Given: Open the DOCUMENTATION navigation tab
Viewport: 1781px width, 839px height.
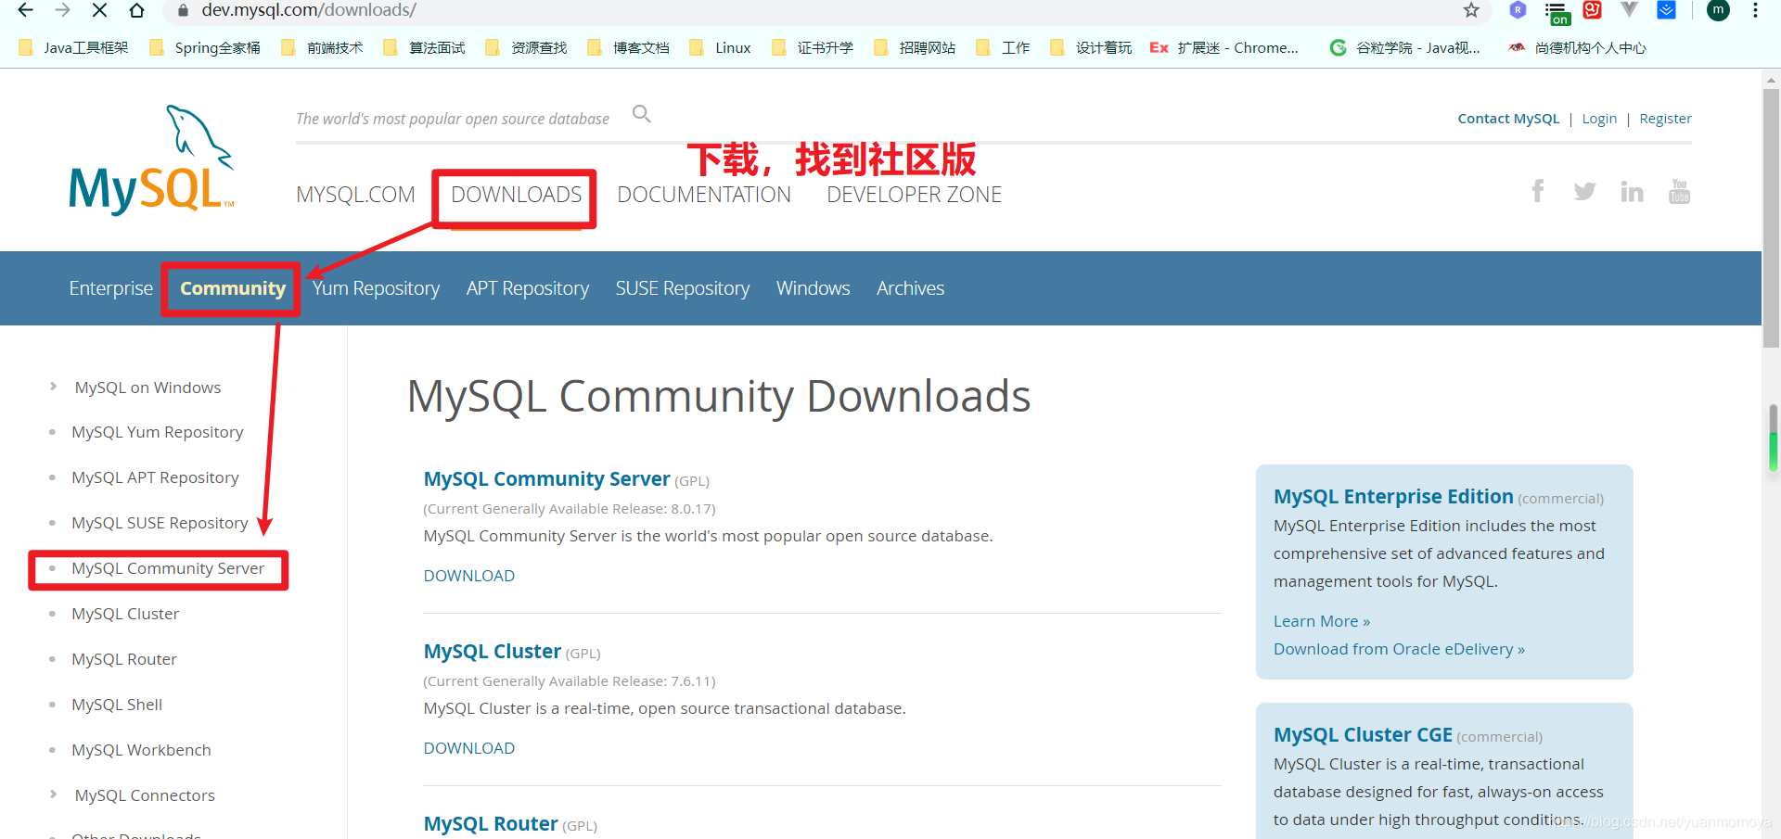Looking at the screenshot, I should (x=704, y=195).
